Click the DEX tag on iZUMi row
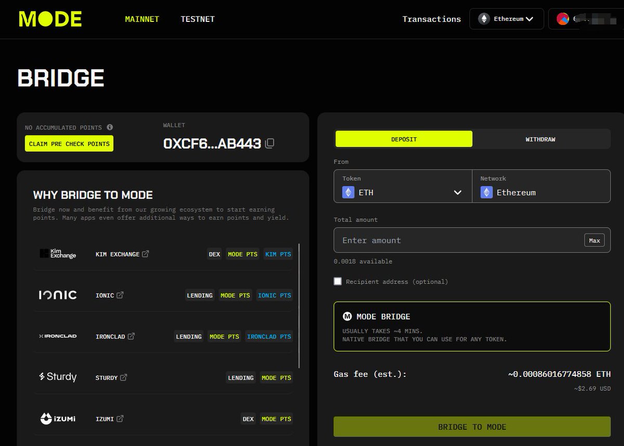The width and height of the screenshot is (624, 446). point(249,419)
